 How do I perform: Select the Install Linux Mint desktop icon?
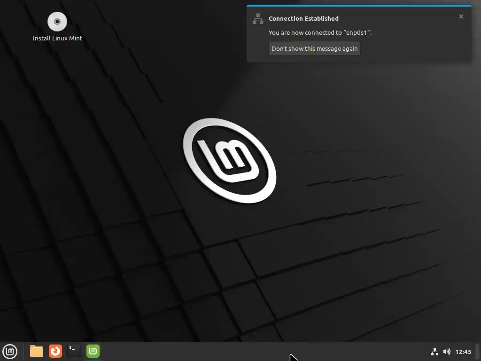tap(57, 22)
